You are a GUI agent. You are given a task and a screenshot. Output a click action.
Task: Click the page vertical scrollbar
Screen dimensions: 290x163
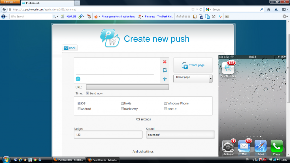(288, 68)
